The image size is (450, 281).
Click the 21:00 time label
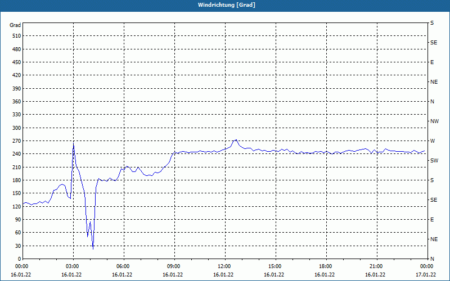(x=375, y=266)
